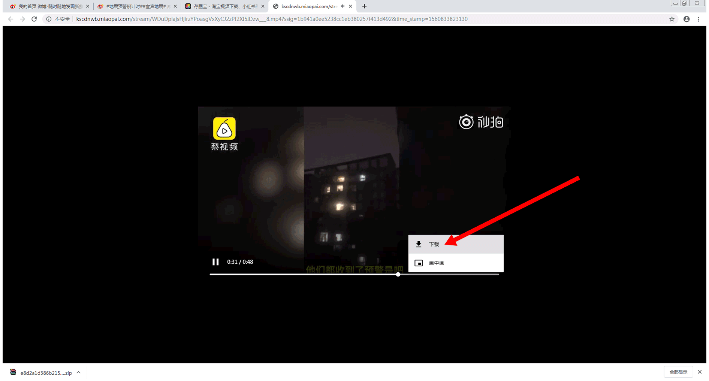Image resolution: width=709 pixels, height=381 pixels.
Task: Click the not-secure site info icon
Action: 49,19
